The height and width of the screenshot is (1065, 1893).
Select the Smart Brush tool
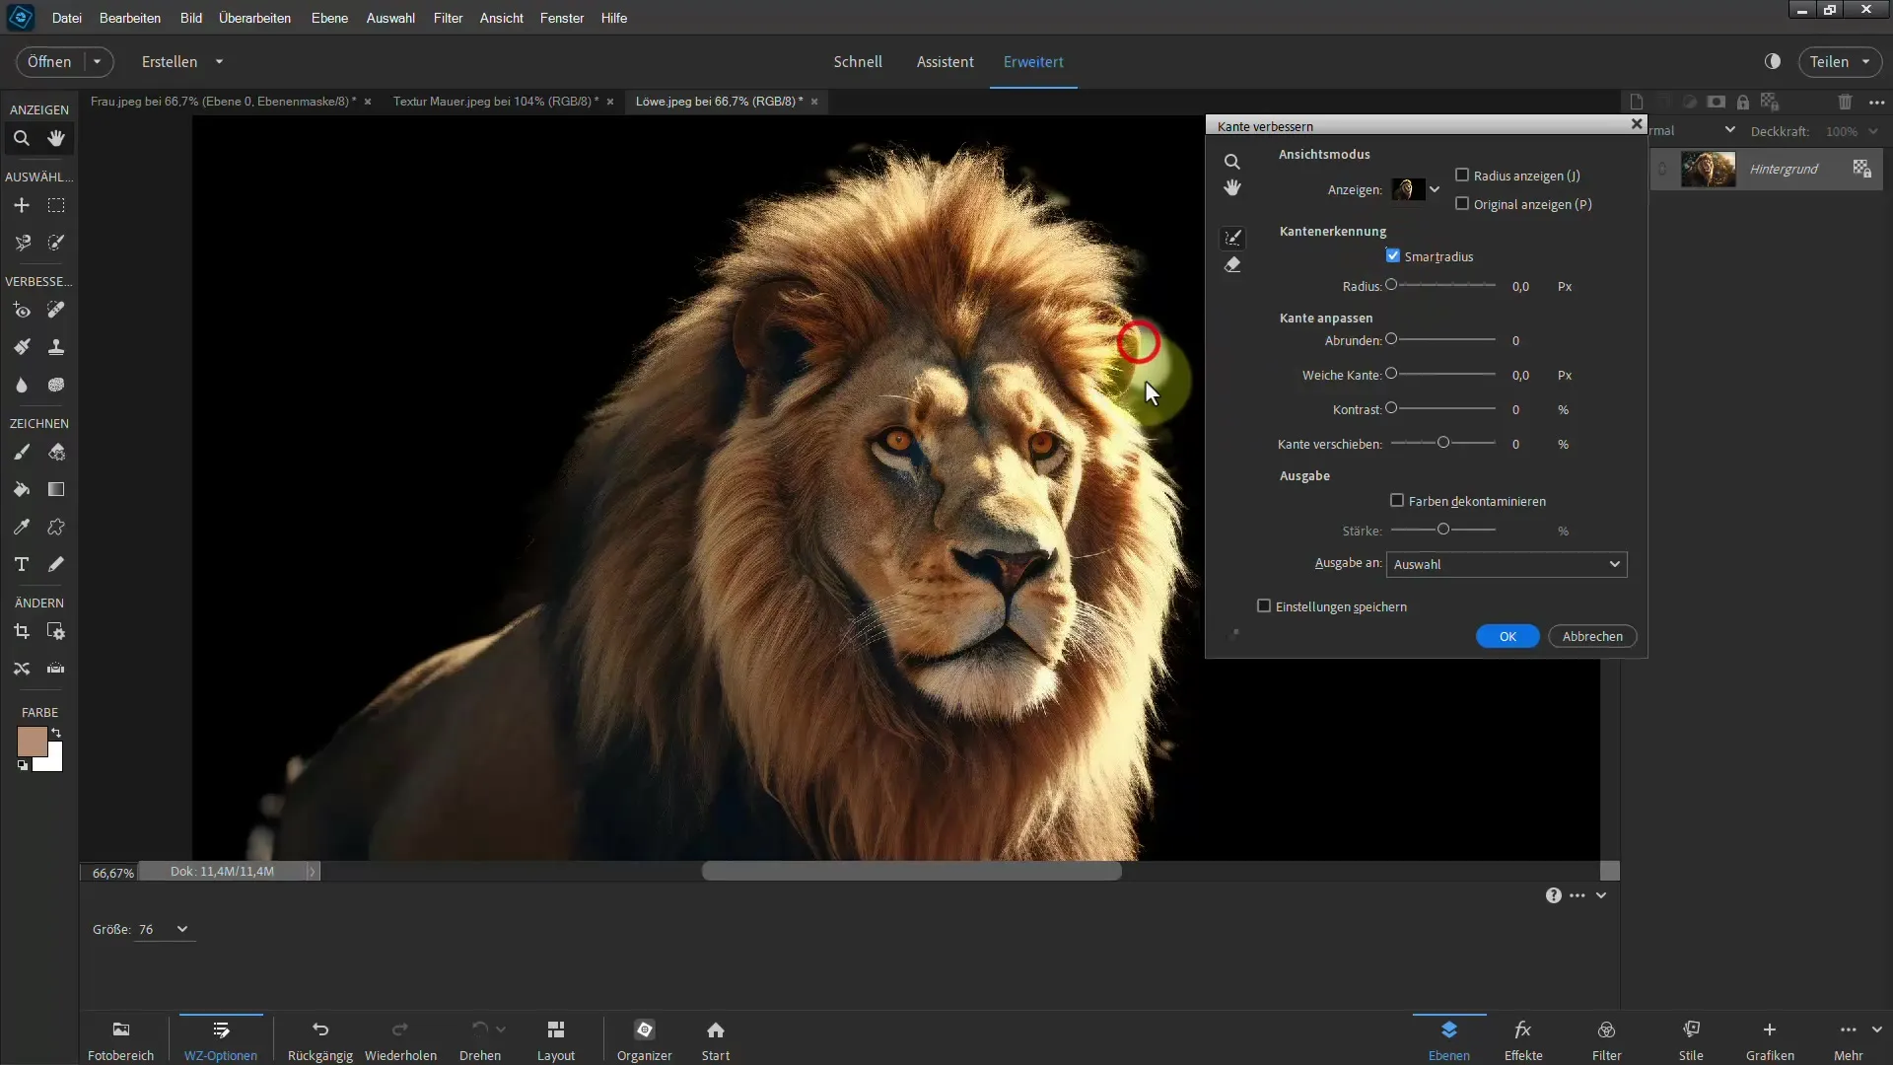22,347
